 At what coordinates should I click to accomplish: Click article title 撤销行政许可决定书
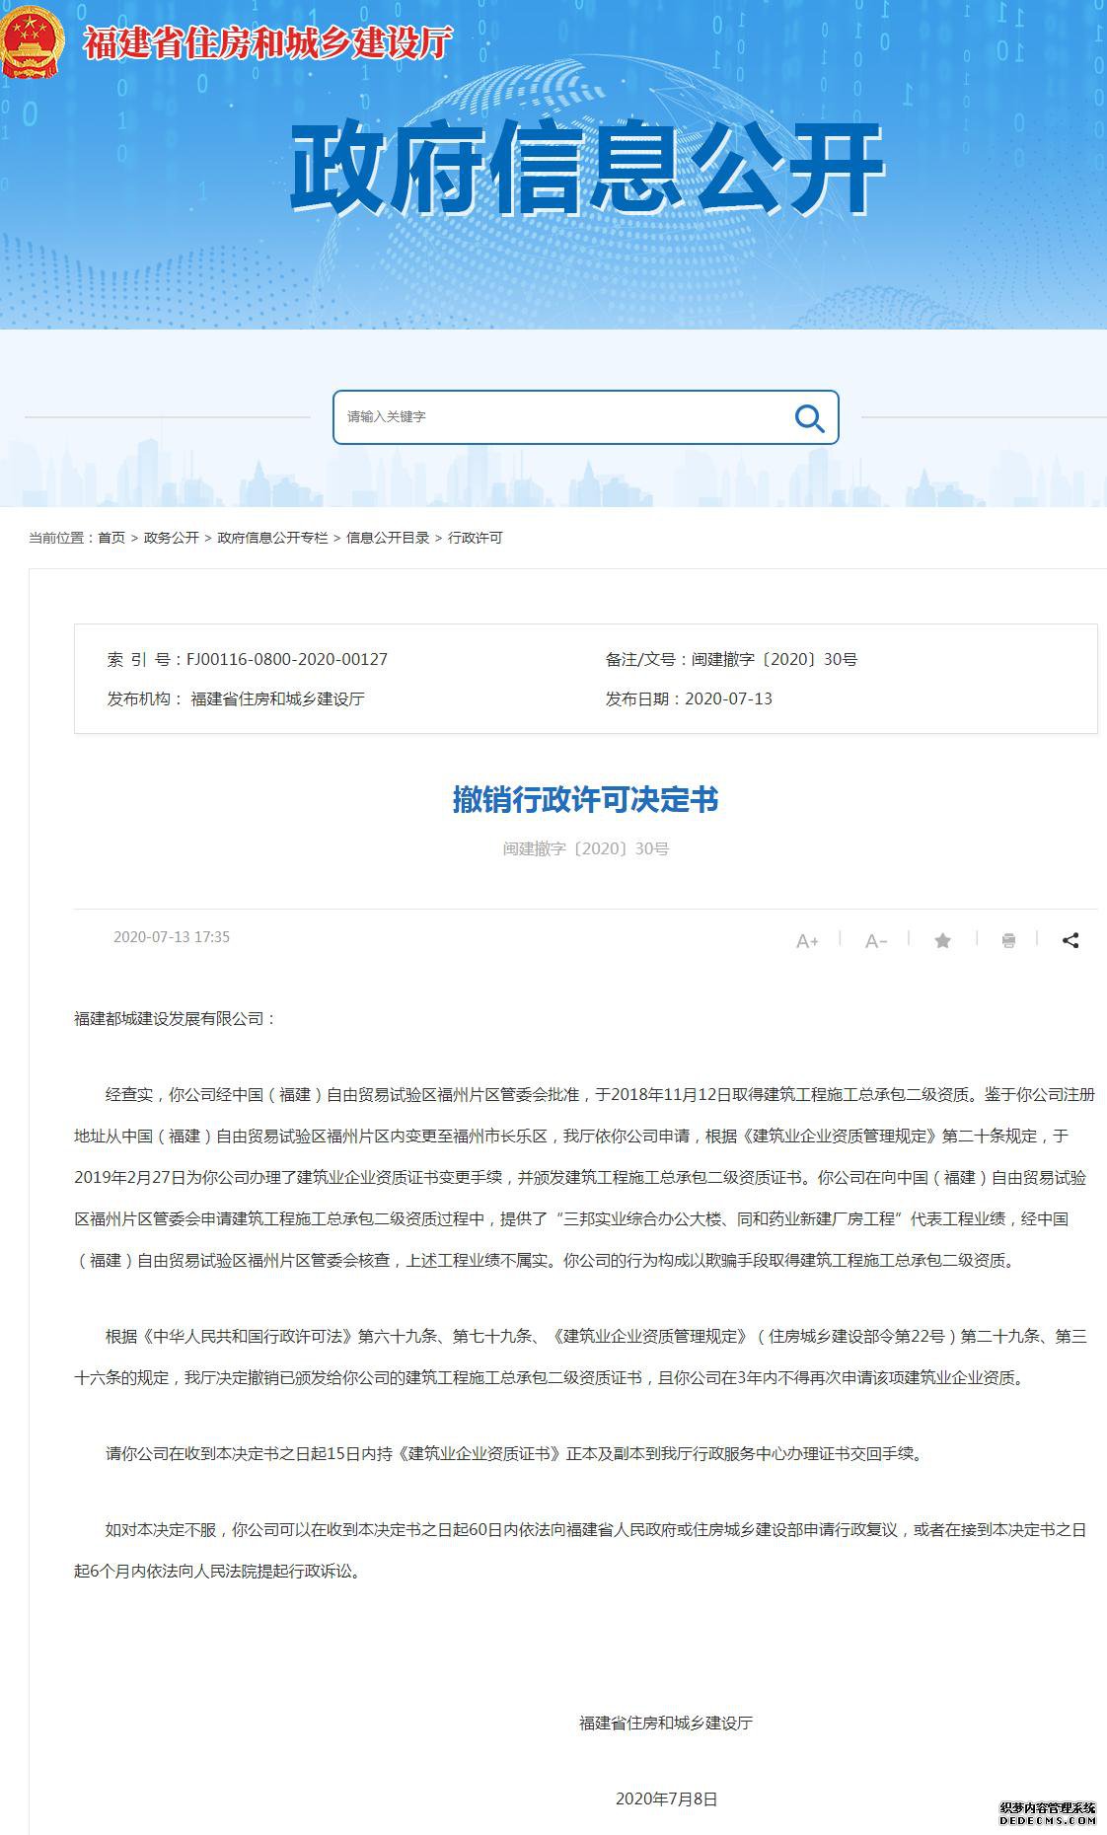pyautogui.click(x=586, y=799)
